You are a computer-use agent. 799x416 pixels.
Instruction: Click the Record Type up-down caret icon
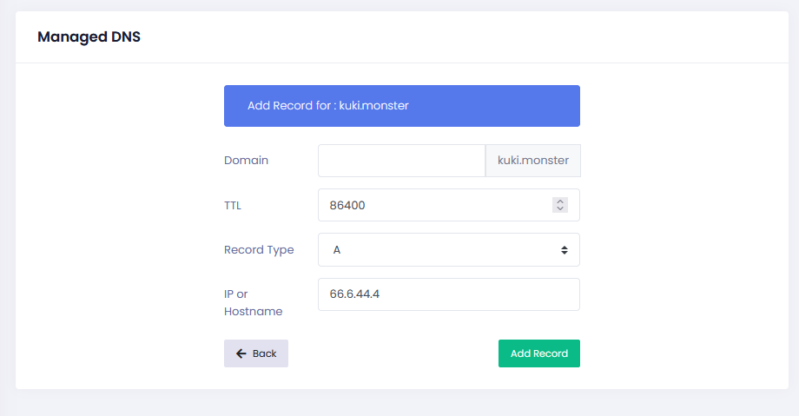(564, 250)
